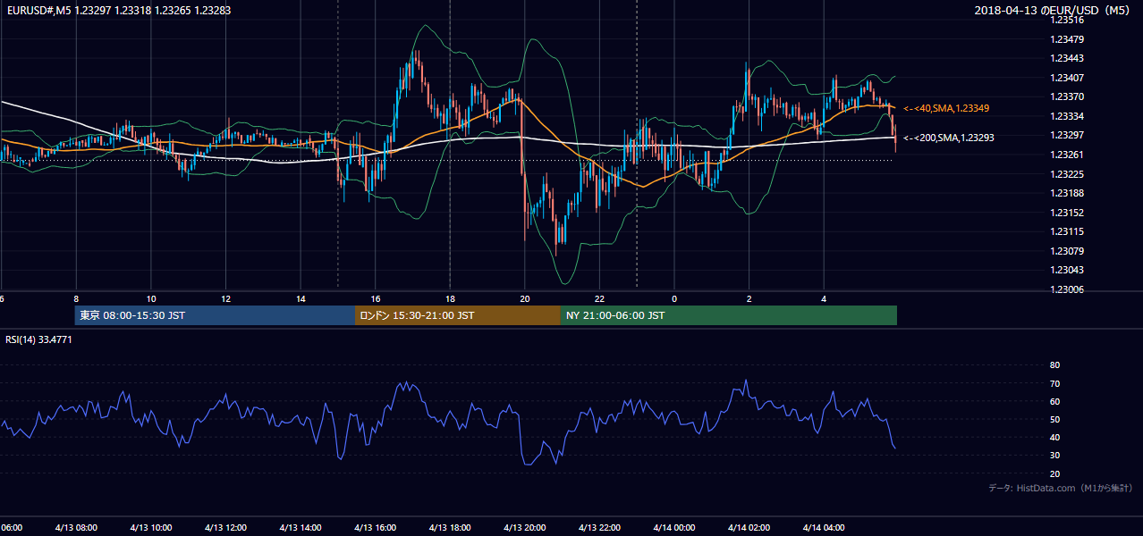Image resolution: width=1143 pixels, height=536 pixels.
Task: Click the 4/13 10:00 time label
Action: 149,528
